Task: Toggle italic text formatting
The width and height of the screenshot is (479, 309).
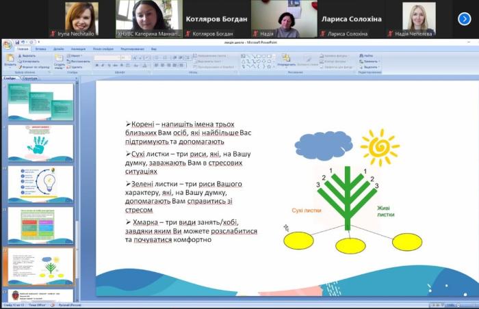Action: click(102, 66)
